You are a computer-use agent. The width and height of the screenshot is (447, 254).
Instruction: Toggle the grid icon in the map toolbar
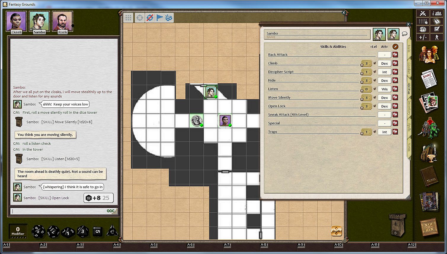(x=128, y=18)
